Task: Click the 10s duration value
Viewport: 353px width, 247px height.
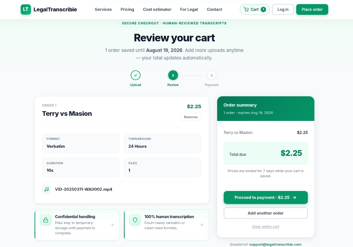Action: point(50,170)
